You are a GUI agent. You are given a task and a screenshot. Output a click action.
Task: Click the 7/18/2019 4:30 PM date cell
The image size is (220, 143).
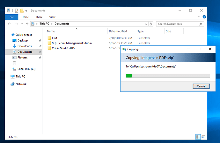pos(121,38)
